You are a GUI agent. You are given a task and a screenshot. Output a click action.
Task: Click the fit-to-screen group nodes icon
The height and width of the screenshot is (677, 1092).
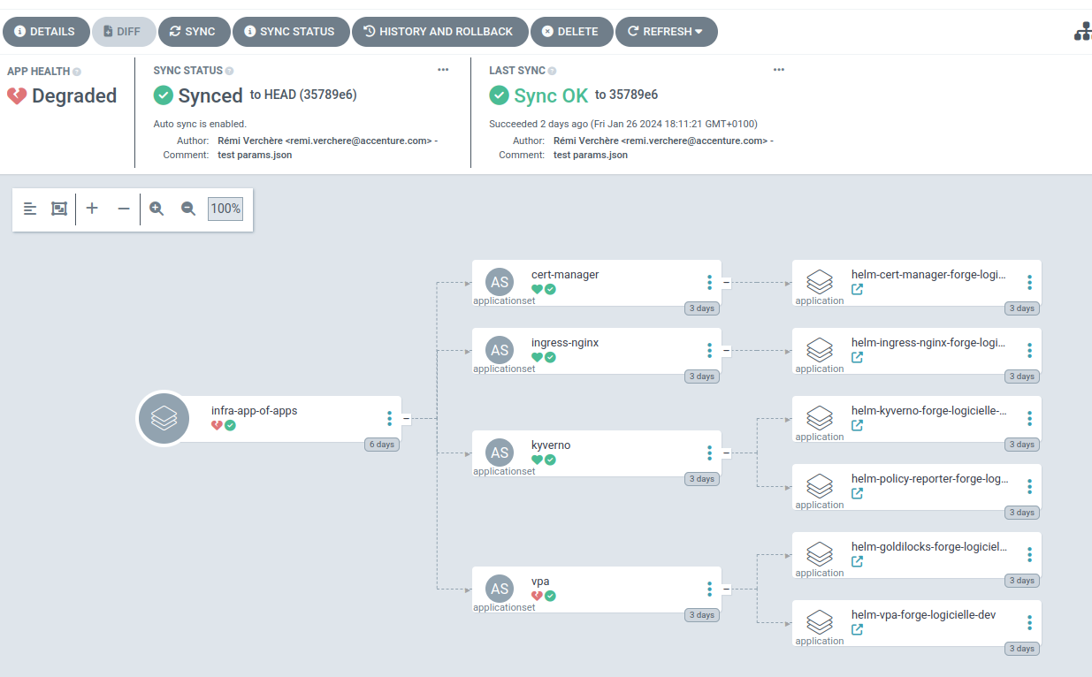(x=59, y=209)
